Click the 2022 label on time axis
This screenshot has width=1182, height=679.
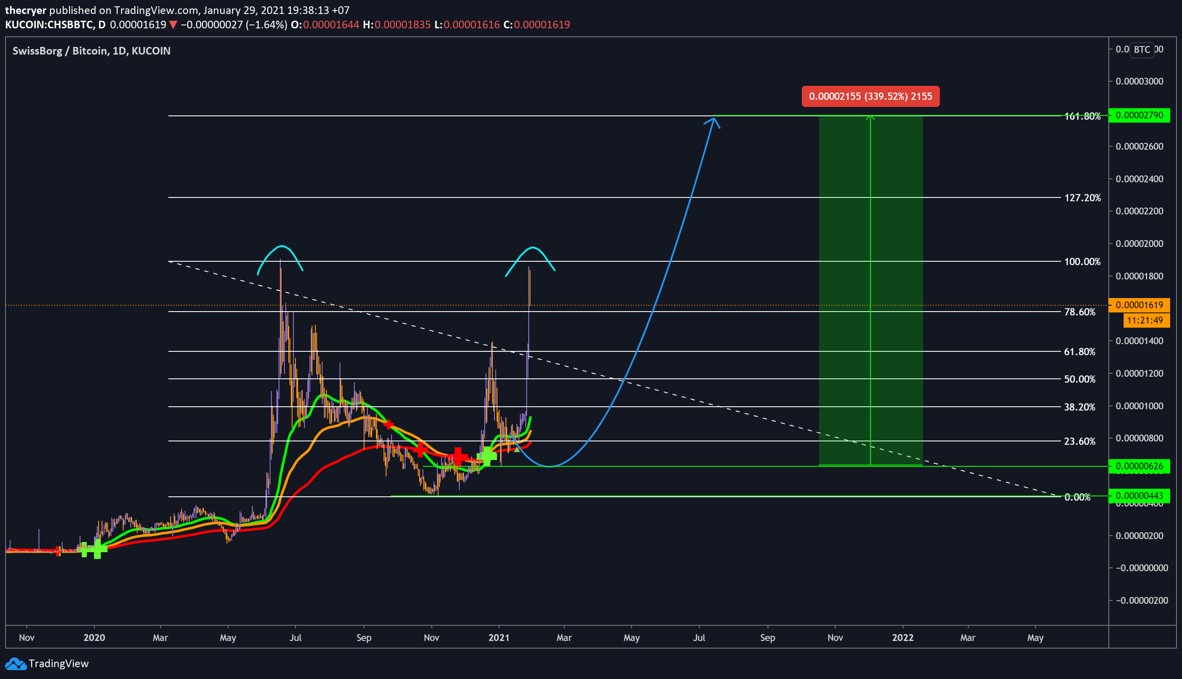tap(903, 638)
